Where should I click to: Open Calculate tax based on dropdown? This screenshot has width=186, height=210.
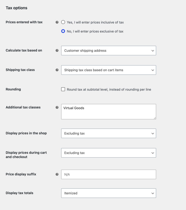click(109, 51)
